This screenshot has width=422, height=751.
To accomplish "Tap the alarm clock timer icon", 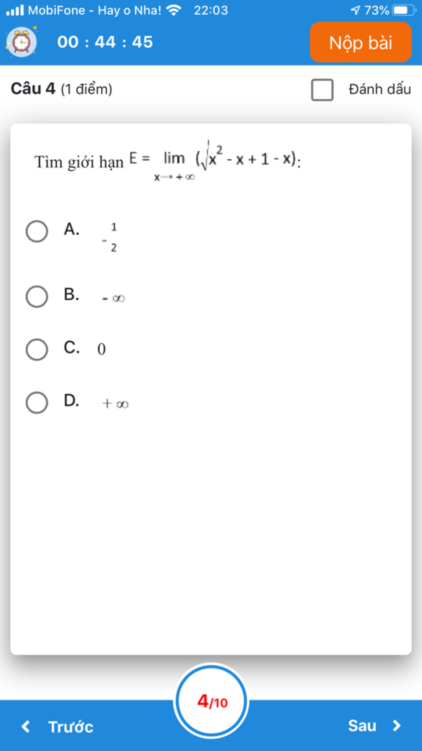I will tap(21, 42).
